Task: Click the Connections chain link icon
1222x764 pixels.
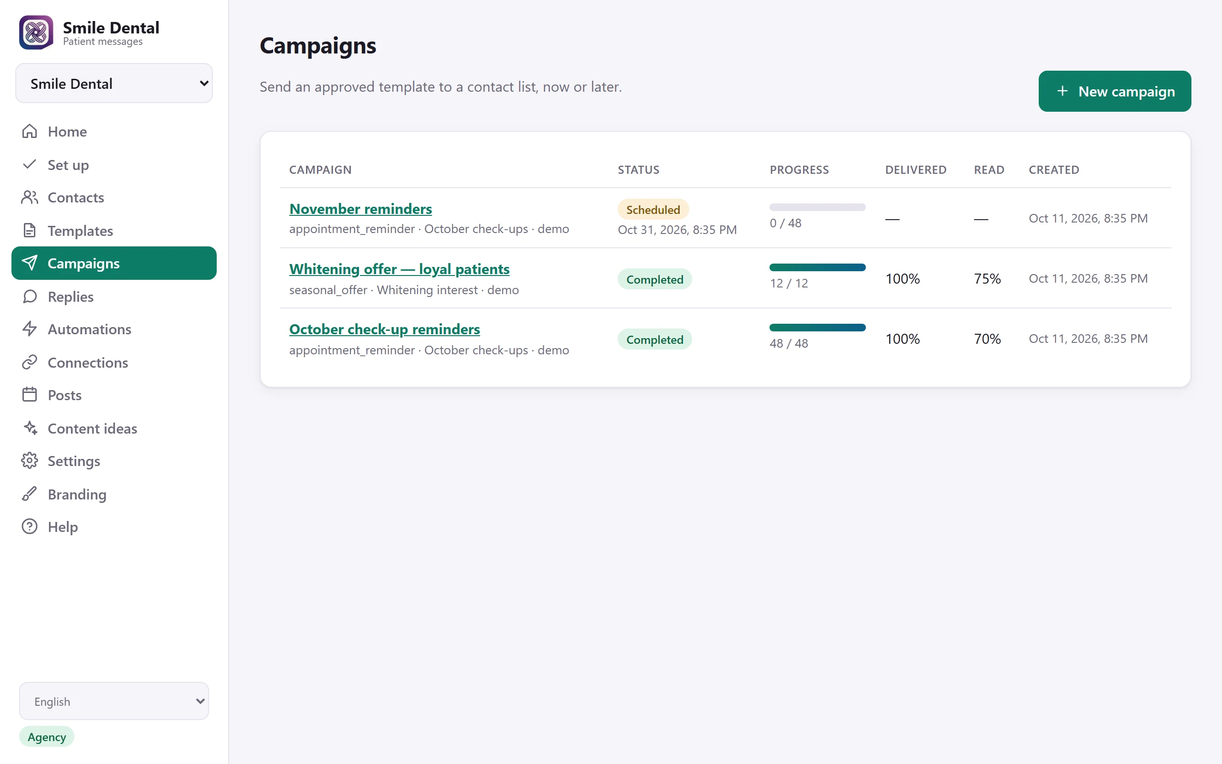Action: (30, 362)
